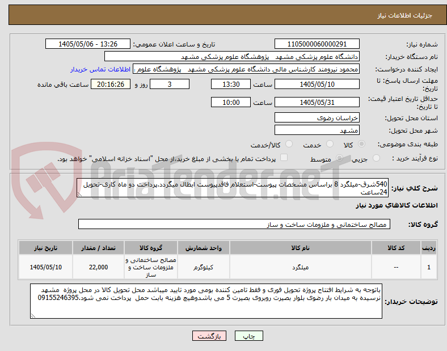Click the میلگرد item name cell
The width and height of the screenshot is (447, 351).
[301, 267]
